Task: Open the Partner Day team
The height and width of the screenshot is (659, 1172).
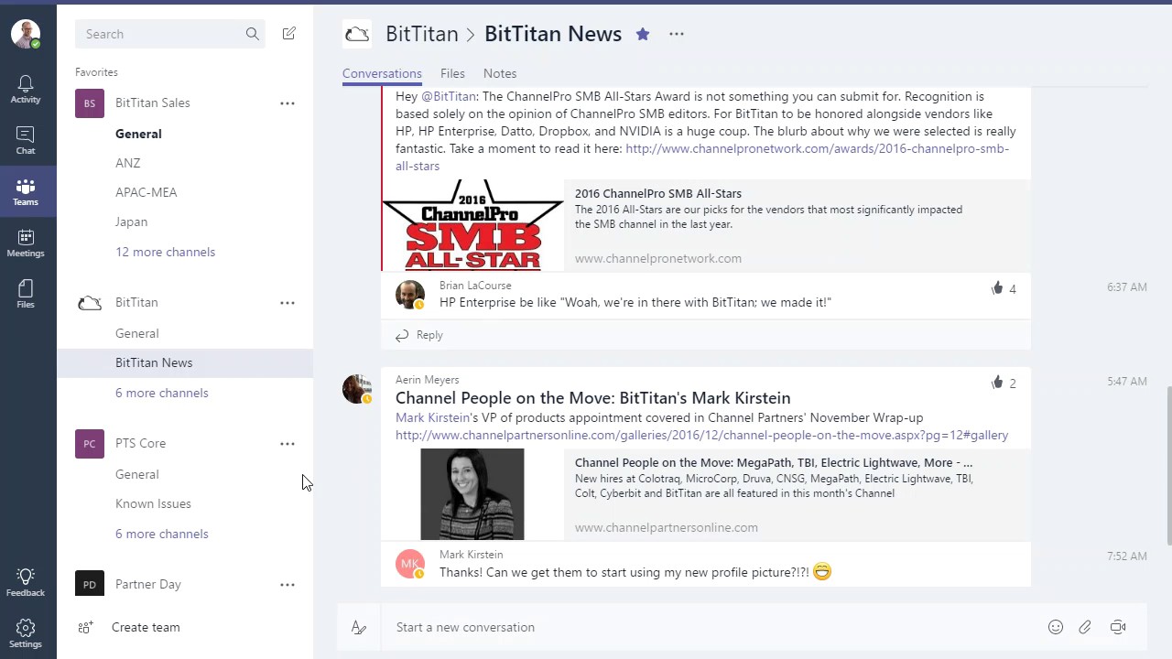Action: (148, 585)
